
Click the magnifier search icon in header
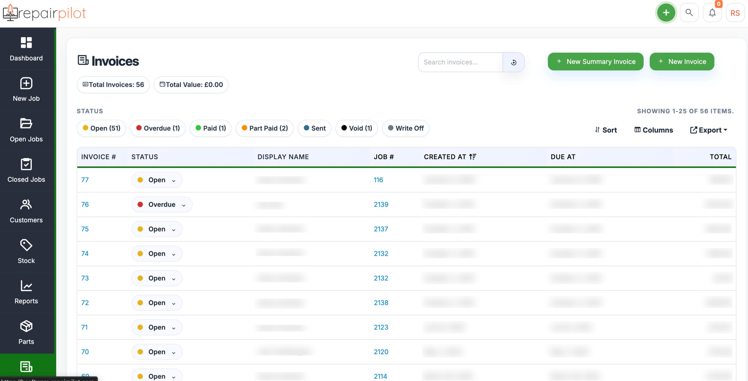pyautogui.click(x=689, y=13)
